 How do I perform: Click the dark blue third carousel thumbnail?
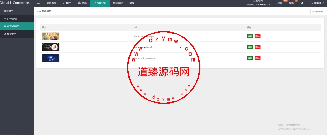[x=51, y=58]
